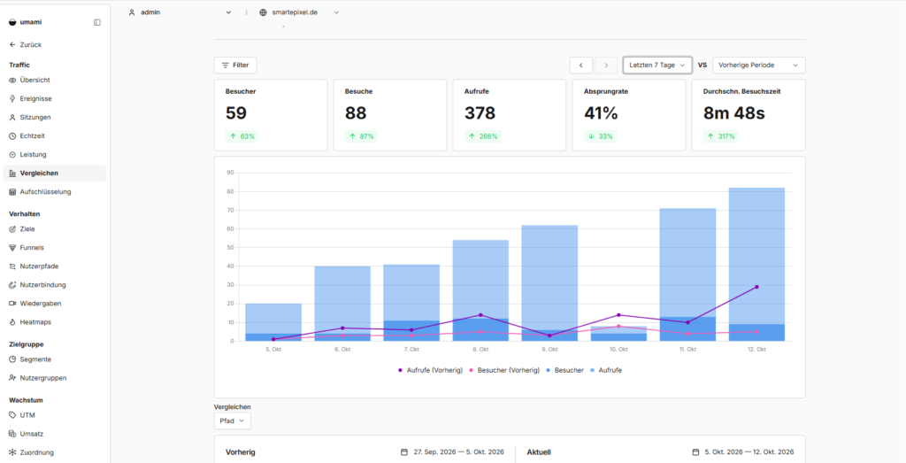Open Ereignisse in the sidebar

(x=55, y=99)
